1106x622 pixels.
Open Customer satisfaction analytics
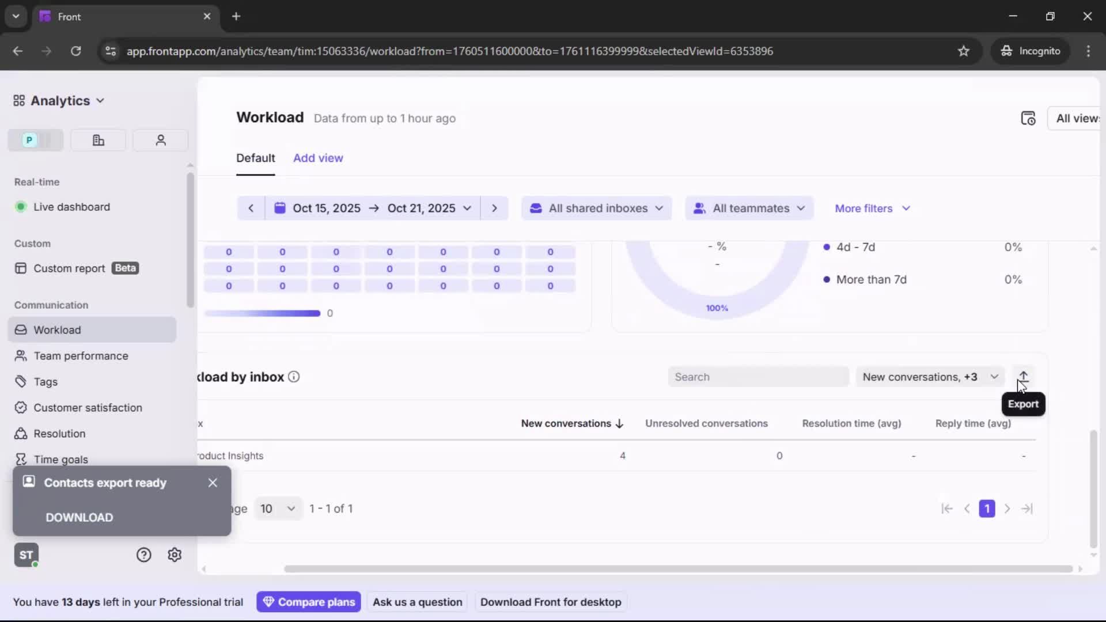(88, 408)
